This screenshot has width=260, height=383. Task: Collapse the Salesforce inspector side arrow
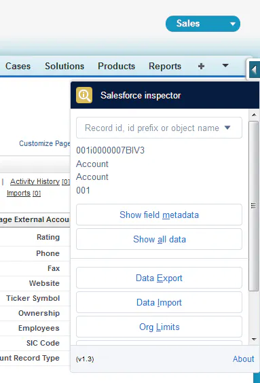click(254, 70)
